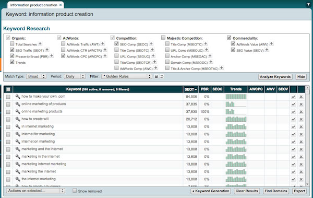Click the plus icon beside AdWords CPC (AWCPC)

coord(105,55)
